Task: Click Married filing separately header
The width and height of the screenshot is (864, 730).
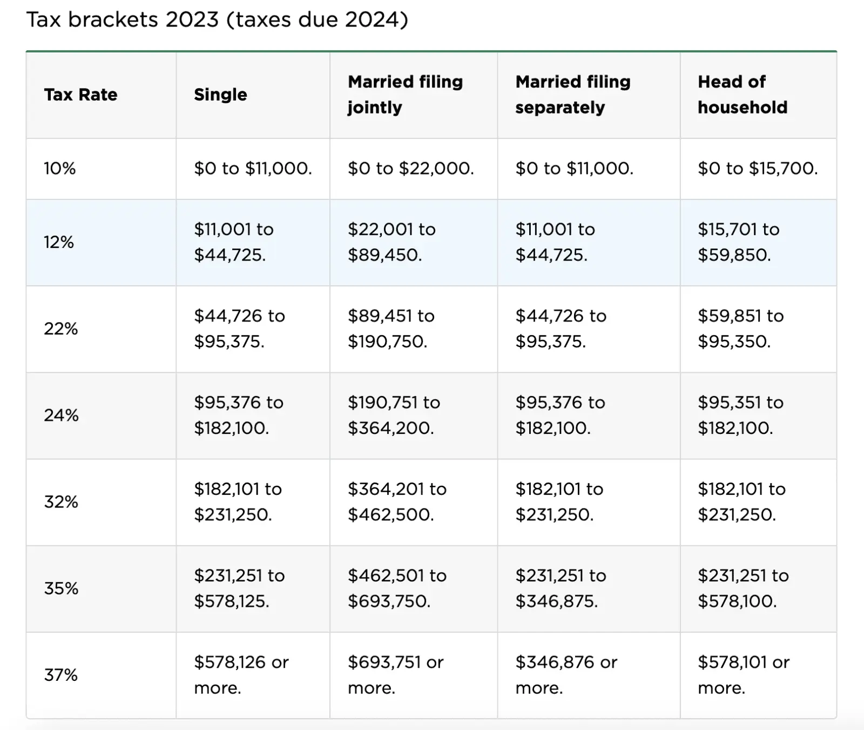Action: pos(572,95)
